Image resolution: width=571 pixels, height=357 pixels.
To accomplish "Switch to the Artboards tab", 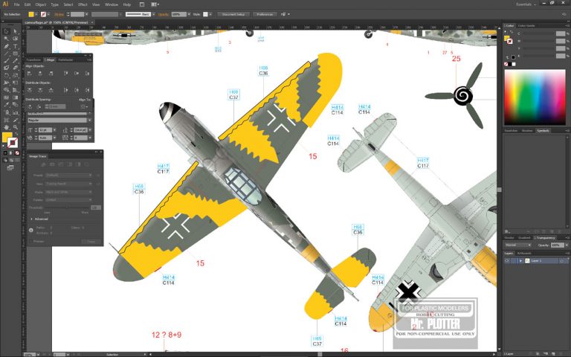I will click(x=524, y=253).
